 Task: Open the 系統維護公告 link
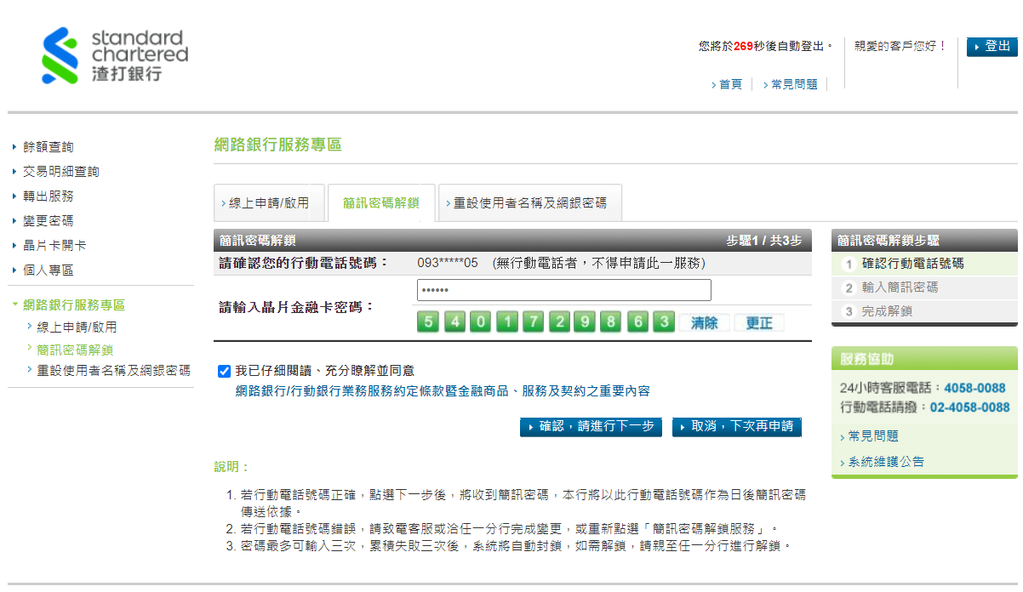(x=886, y=462)
